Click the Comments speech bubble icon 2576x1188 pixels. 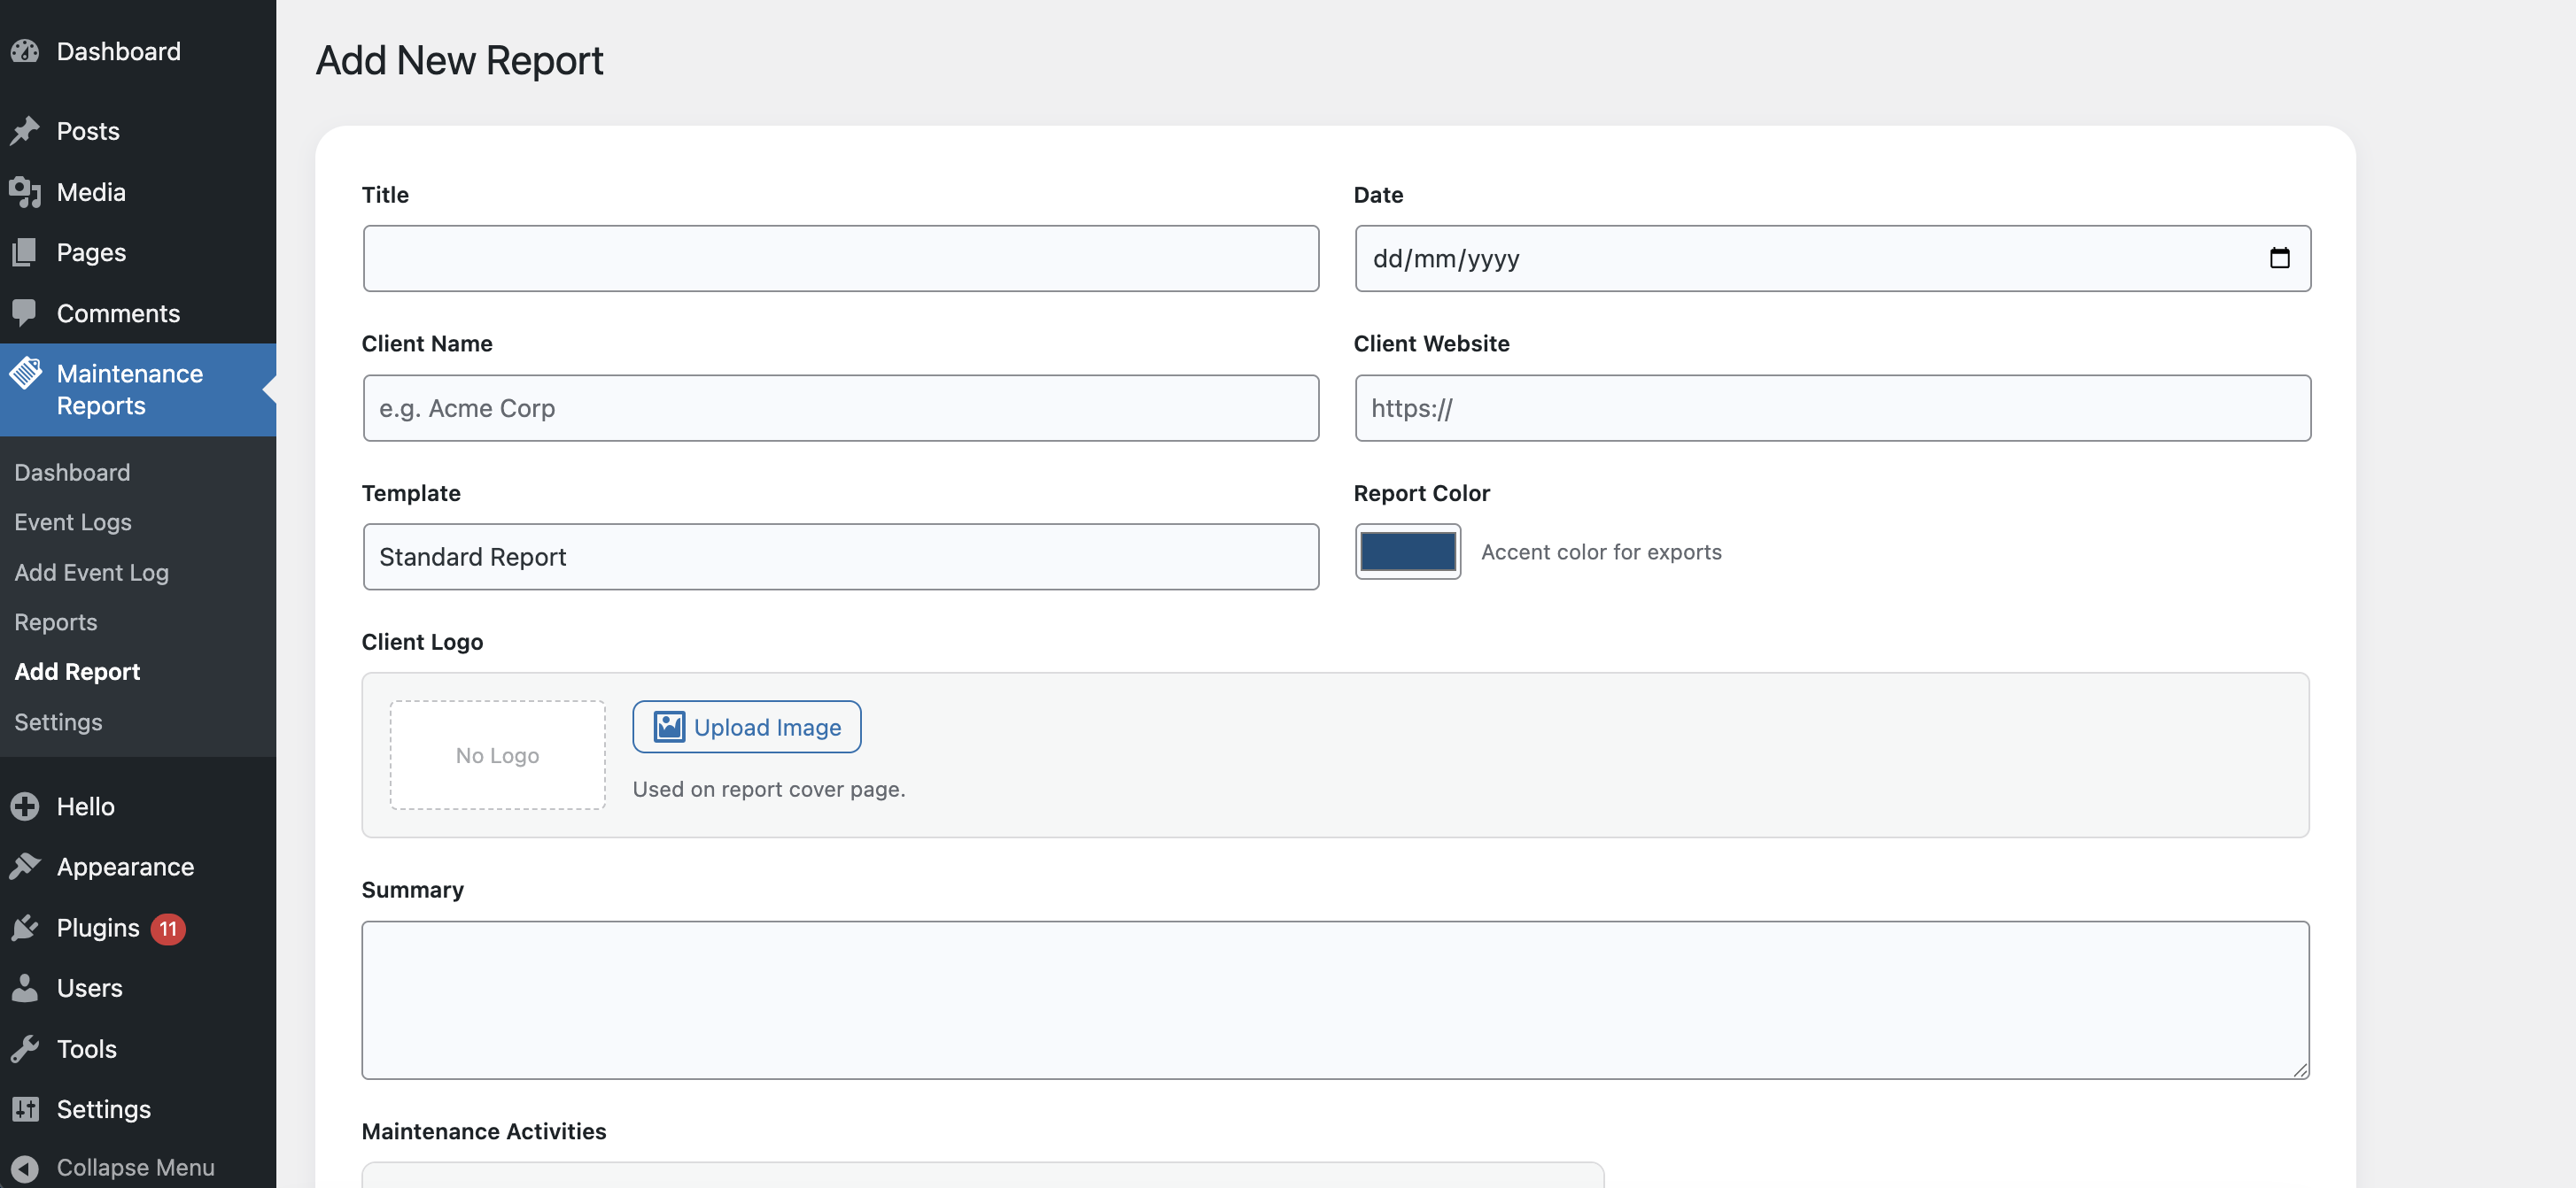(x=25, y=312)
